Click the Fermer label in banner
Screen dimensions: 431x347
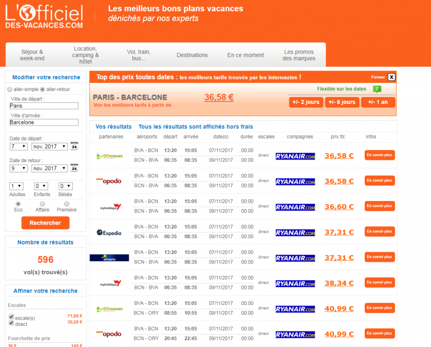click(378, 77)
